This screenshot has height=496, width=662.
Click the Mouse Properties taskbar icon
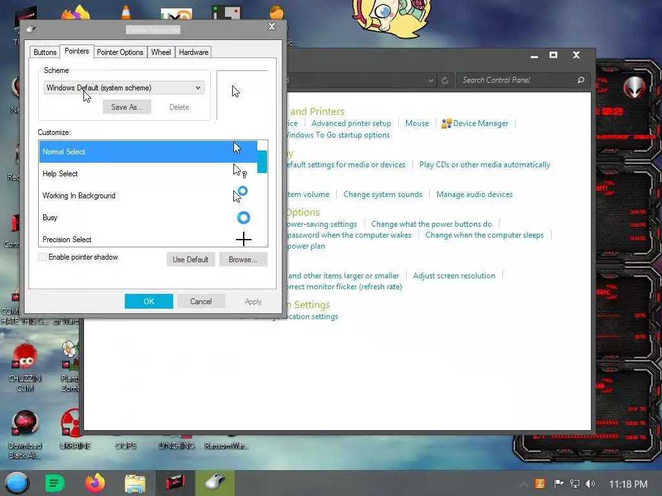pyautogui.click(x=215, y=482)
